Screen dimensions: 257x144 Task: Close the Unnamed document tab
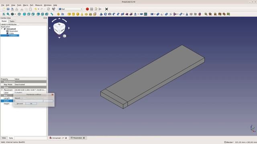coord(66,138)
